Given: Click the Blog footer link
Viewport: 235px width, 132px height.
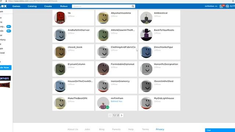Looking at the screenshot, I should 102,129.
